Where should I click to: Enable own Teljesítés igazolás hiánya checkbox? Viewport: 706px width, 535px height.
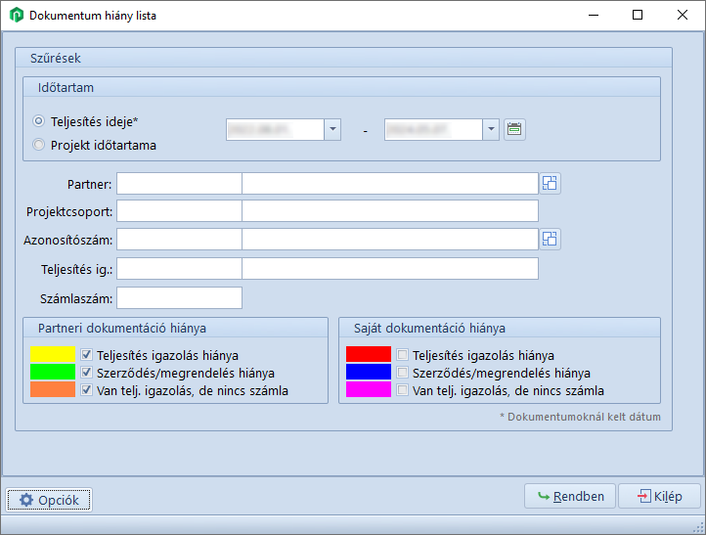(402, 355)
